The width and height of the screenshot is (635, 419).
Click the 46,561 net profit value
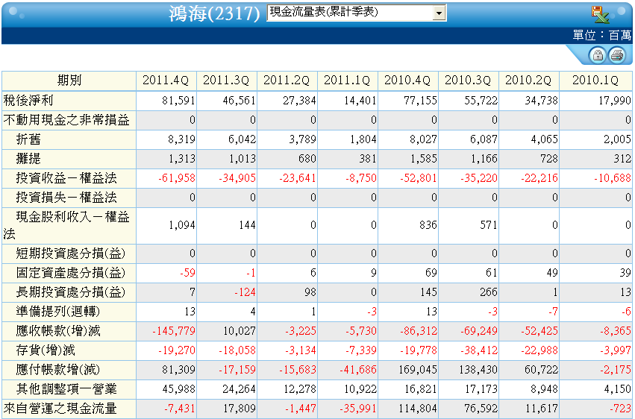coord(239,101)
